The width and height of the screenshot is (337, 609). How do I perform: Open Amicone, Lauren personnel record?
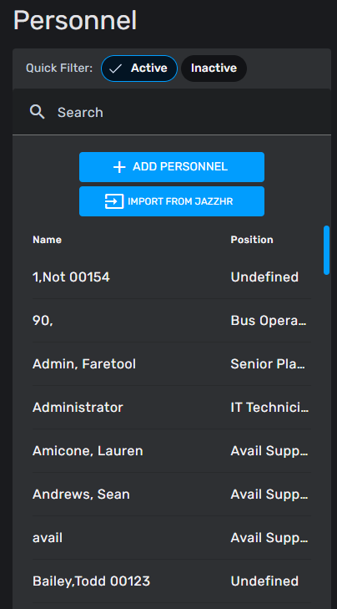point(172,451)
